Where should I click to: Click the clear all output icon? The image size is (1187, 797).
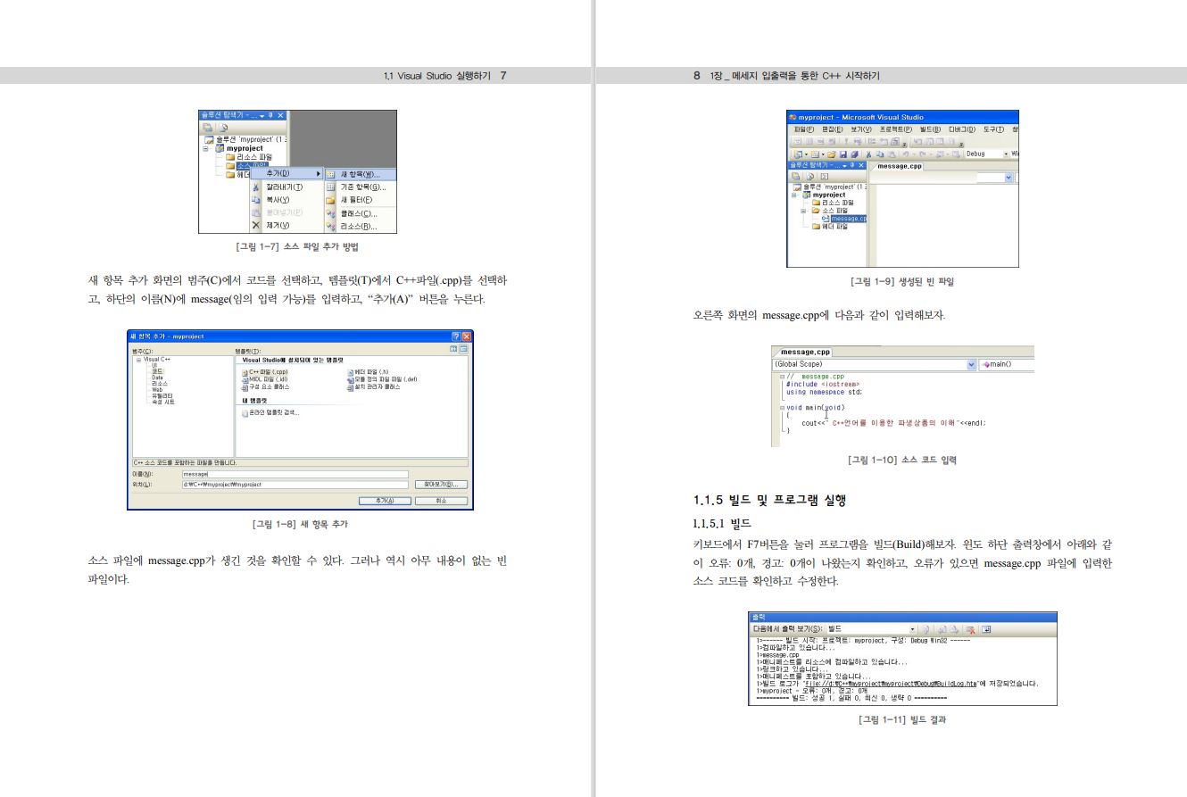(x=971, y=629)
